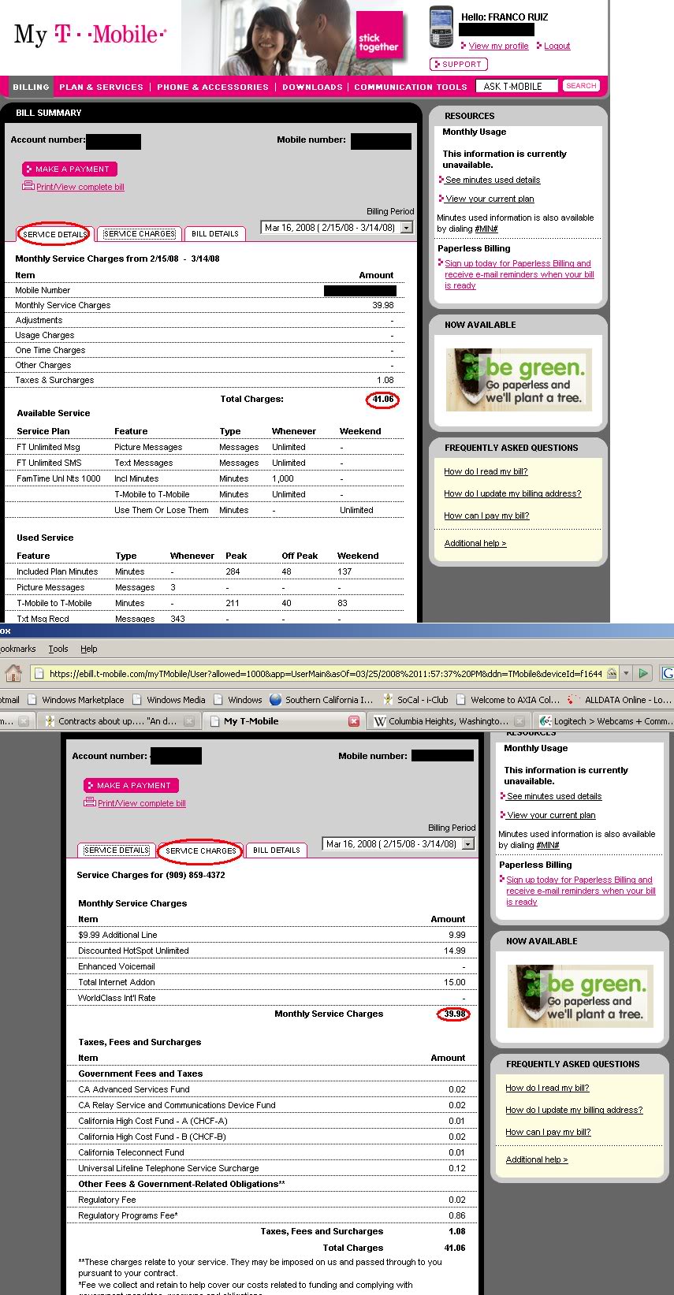Viewport: 674px width, 1295px height.
Task: Open the Help menu in Firefox
Action: tap(89, 649)
